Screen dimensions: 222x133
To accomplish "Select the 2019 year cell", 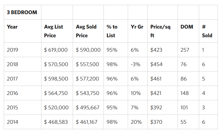I will tap(13, 50).
